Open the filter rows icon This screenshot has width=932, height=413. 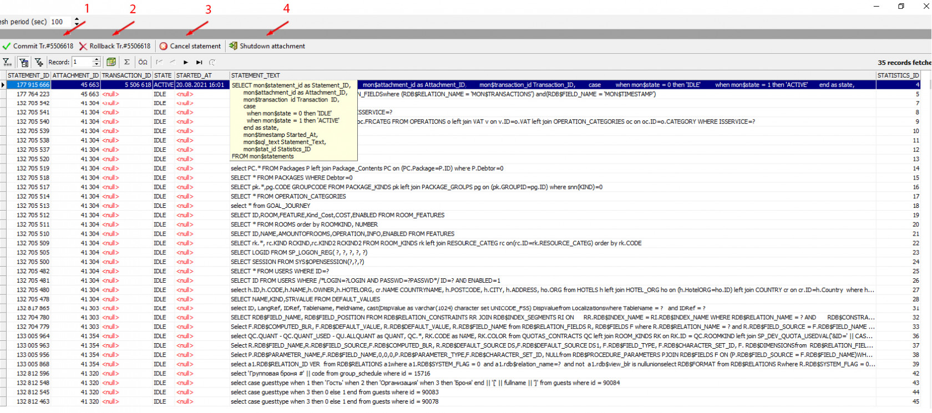click(7, 62)
